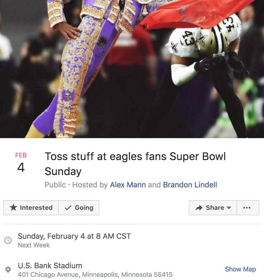Screen dimensions: 264x280
Task: Click the clock icon beside event time
Action: (x=8, y=240)
